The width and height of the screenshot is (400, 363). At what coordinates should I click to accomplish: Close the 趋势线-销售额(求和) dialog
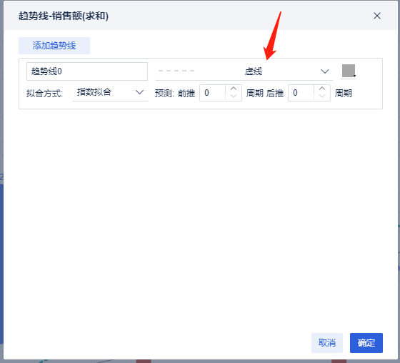pos(377,16)
